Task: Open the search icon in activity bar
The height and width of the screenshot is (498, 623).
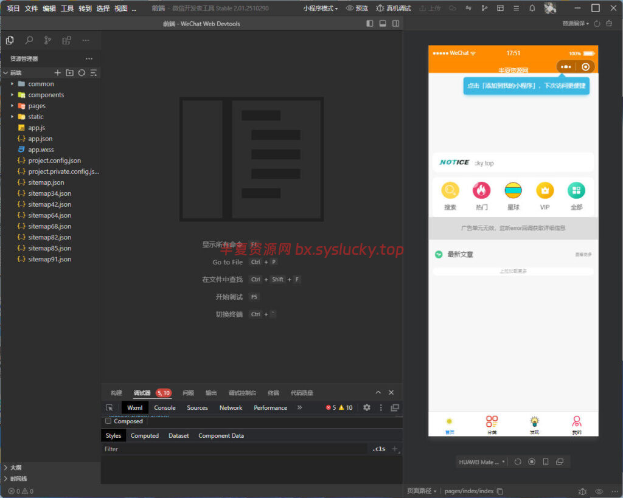Action: [29, 40]
